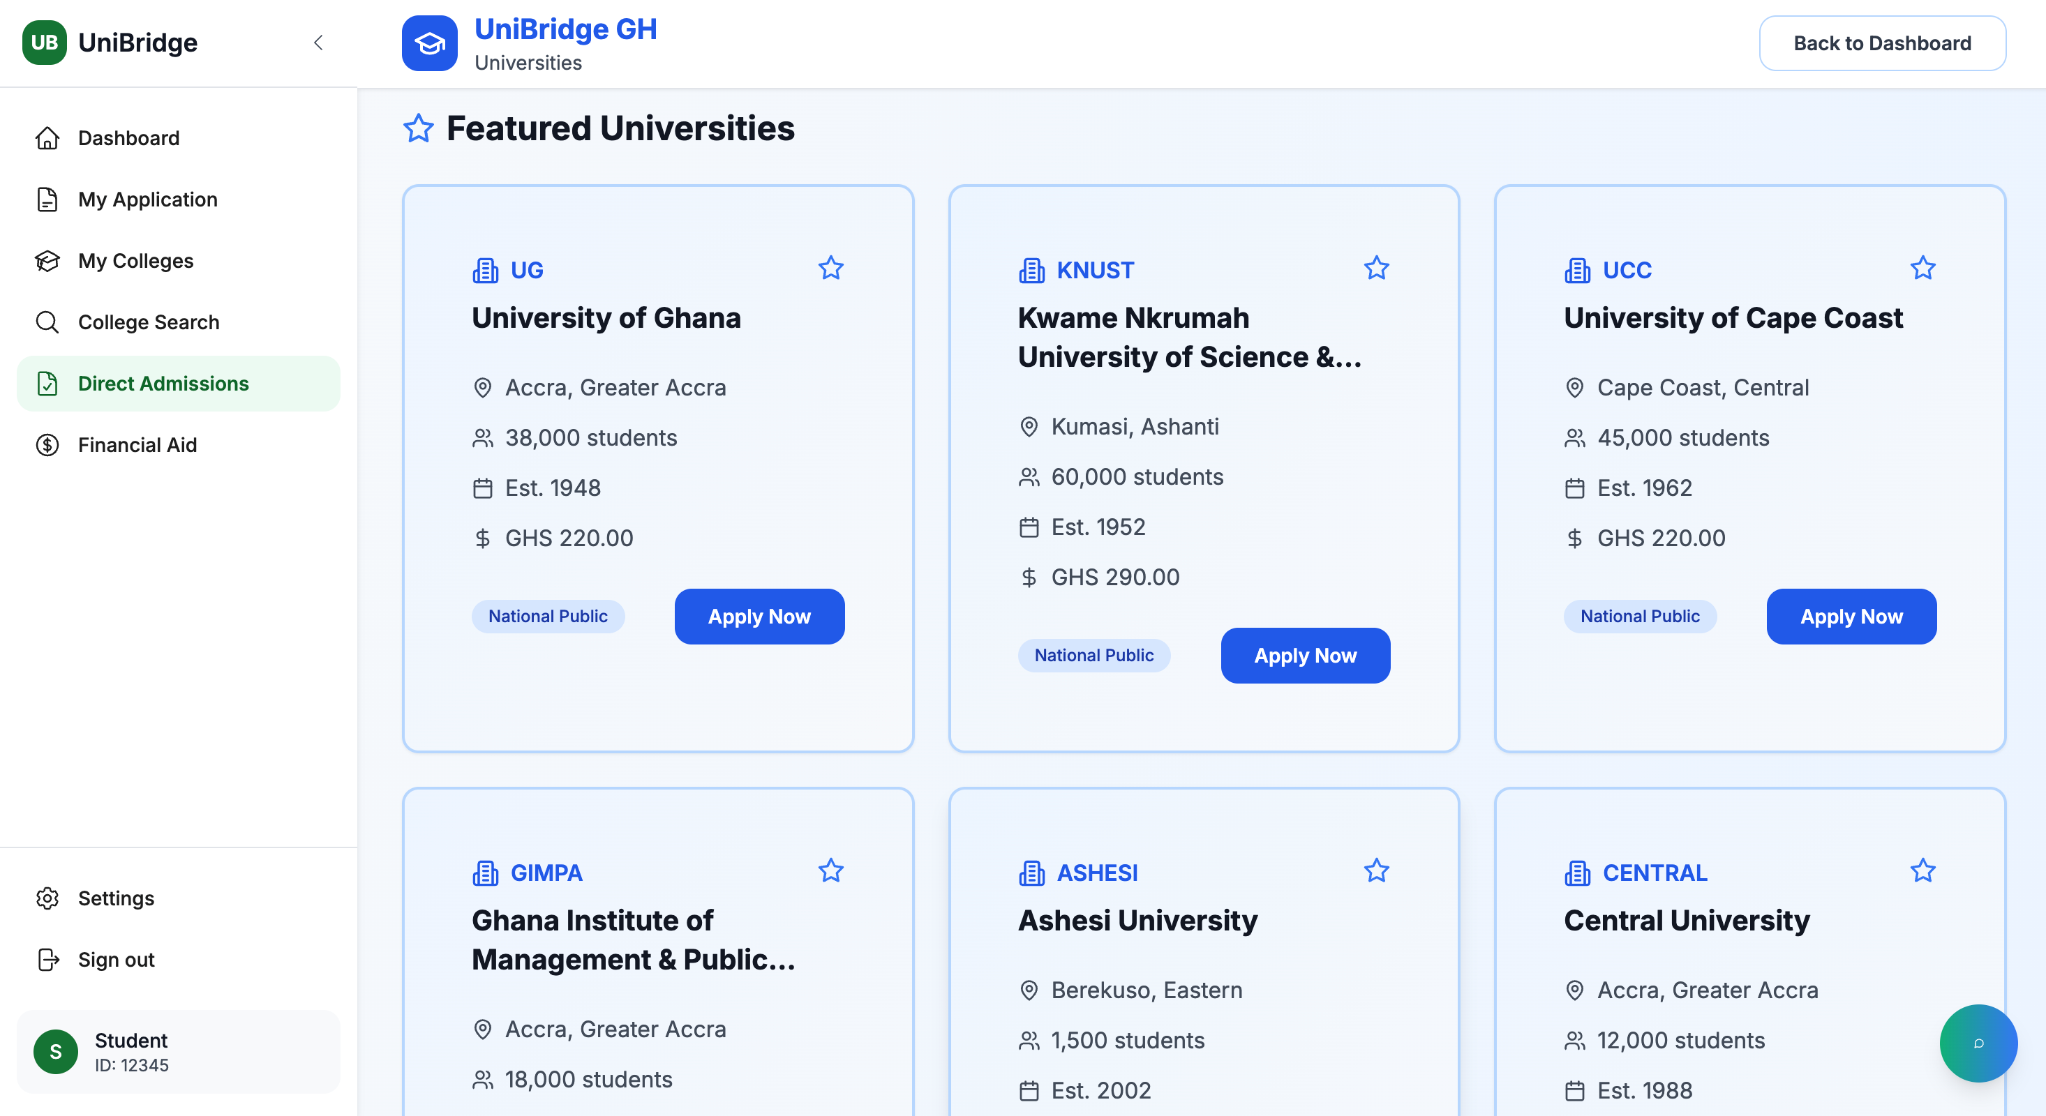Click the Central University star icon

[x=1922, y=870]
